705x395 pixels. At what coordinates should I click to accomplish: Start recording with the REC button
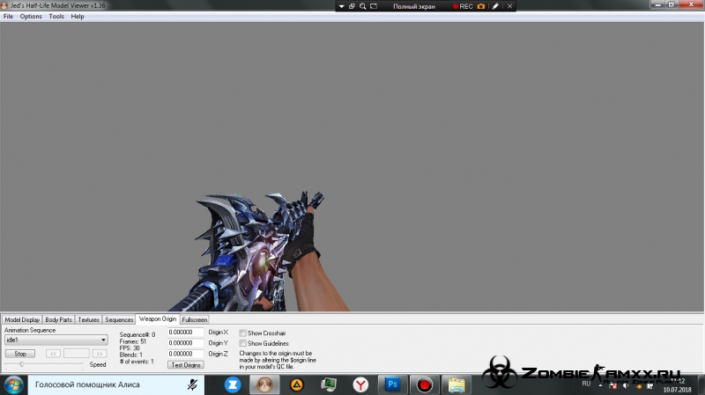click(x=463, y=6)
